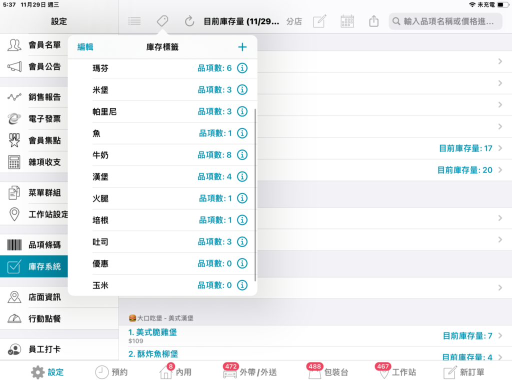
Task: Open 行動點餐 mobile ordering in sidebar
Action: tap(59, 318)
